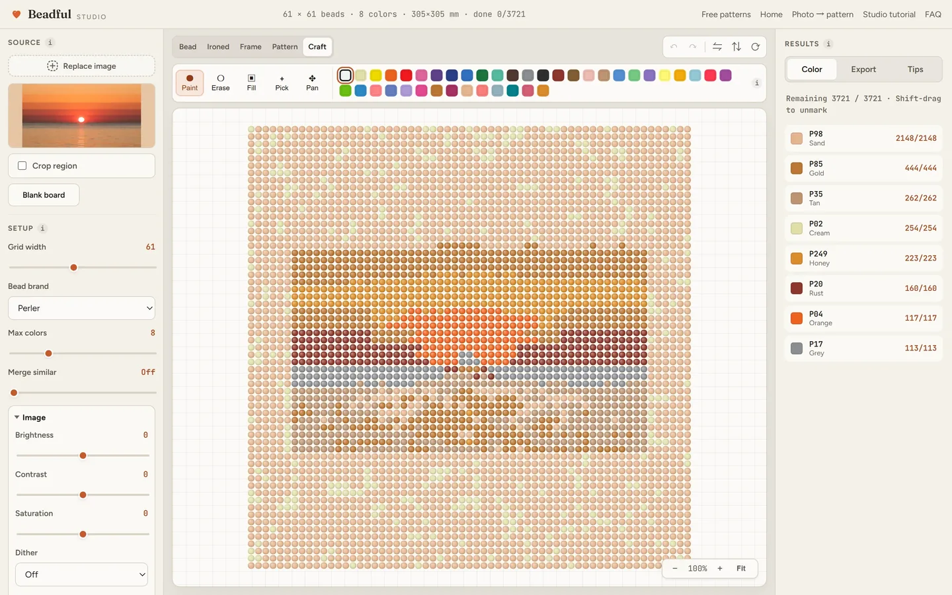The image size is (952, 595).
Task: Flip the pattern horizontally
Action: tap(717, 47)
